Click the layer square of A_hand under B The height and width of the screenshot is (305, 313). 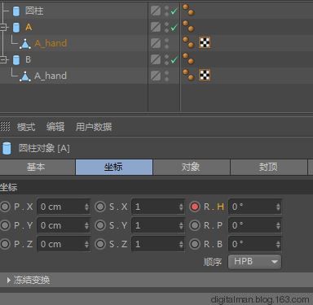(x=156, y=76)
